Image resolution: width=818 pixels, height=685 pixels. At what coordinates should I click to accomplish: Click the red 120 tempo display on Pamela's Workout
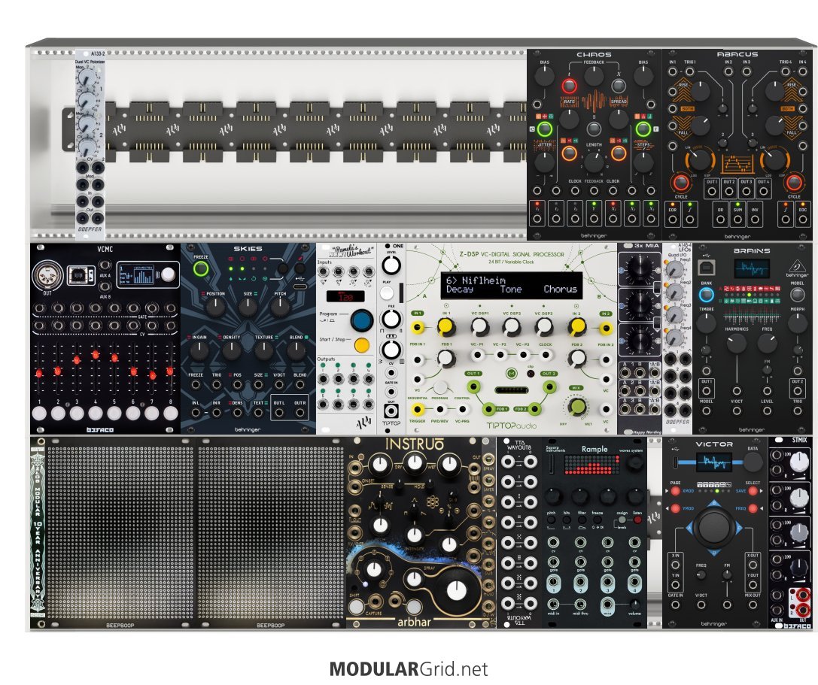(x=345, y=296)
